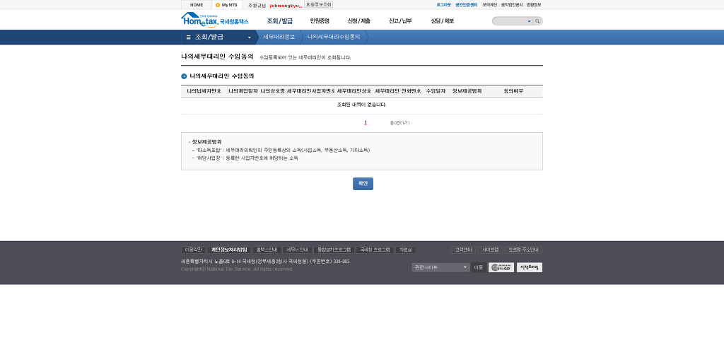Open the 공익법인공시 link
The width and height of the screenshot is (724, 352).
[512, 5]
